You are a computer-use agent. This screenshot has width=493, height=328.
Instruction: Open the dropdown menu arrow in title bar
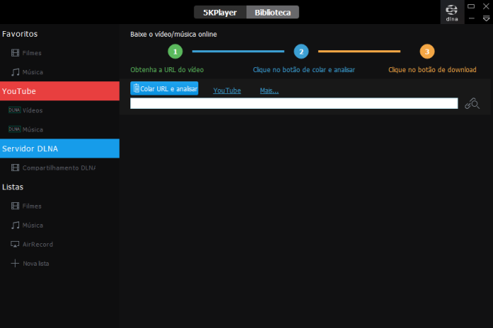click(x=486, y=19)
